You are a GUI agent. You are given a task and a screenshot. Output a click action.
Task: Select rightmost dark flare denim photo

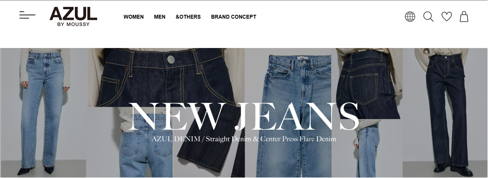(445, 113)
